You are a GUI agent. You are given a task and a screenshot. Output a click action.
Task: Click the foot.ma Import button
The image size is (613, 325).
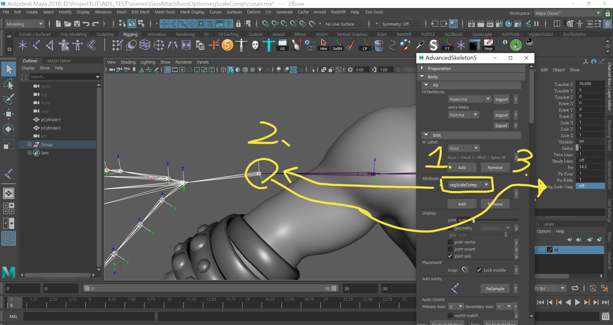[x=501, y=115]
